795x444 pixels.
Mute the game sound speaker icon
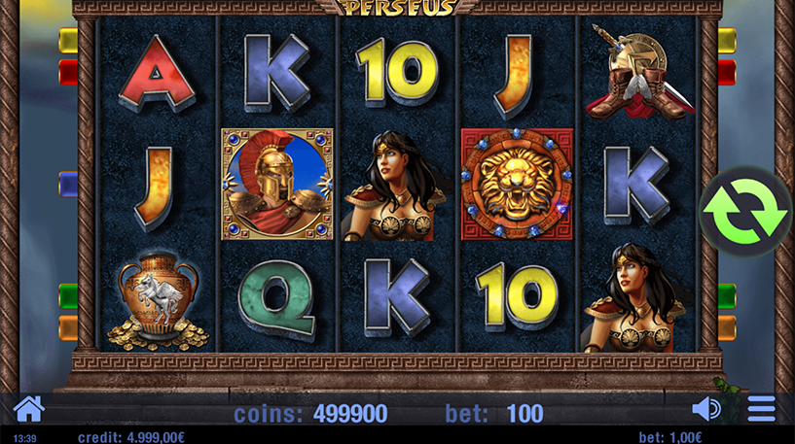point(706,409)
